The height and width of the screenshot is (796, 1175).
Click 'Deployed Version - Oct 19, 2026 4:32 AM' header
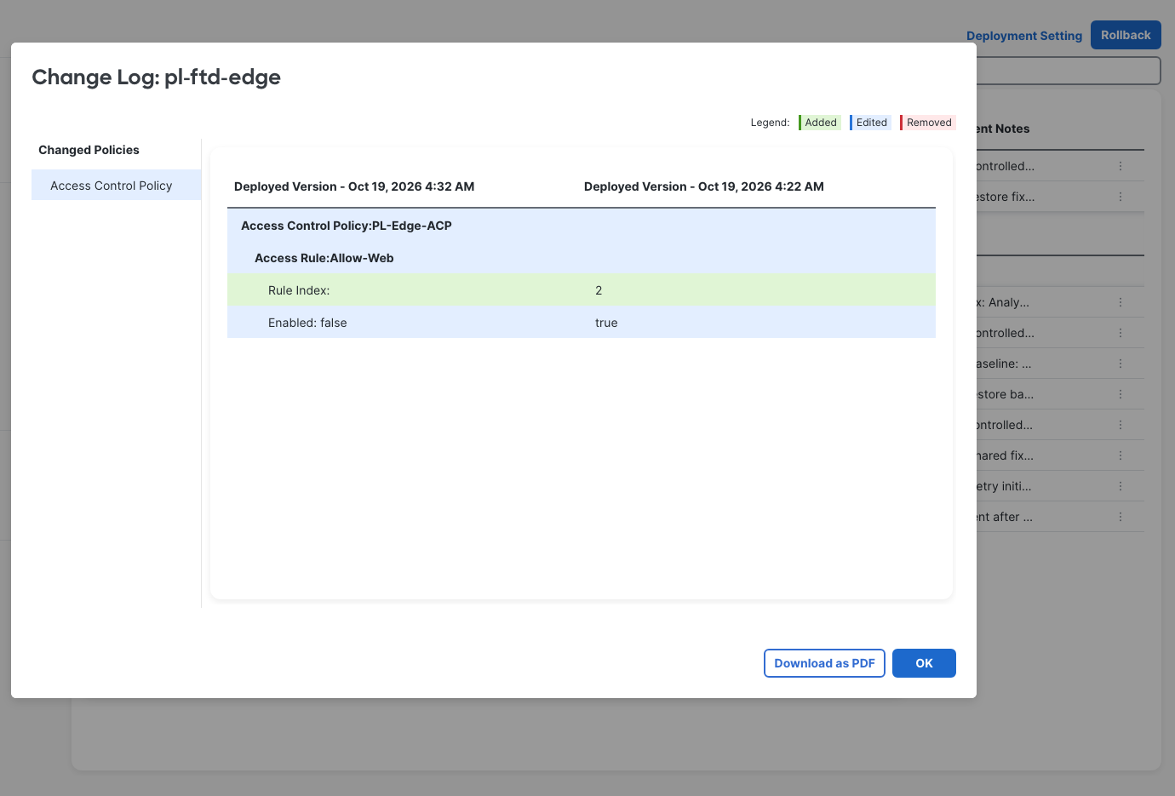[354, 186]
